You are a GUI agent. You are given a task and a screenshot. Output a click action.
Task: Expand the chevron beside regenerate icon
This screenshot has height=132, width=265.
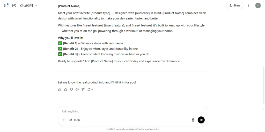[x=92, y=90]
